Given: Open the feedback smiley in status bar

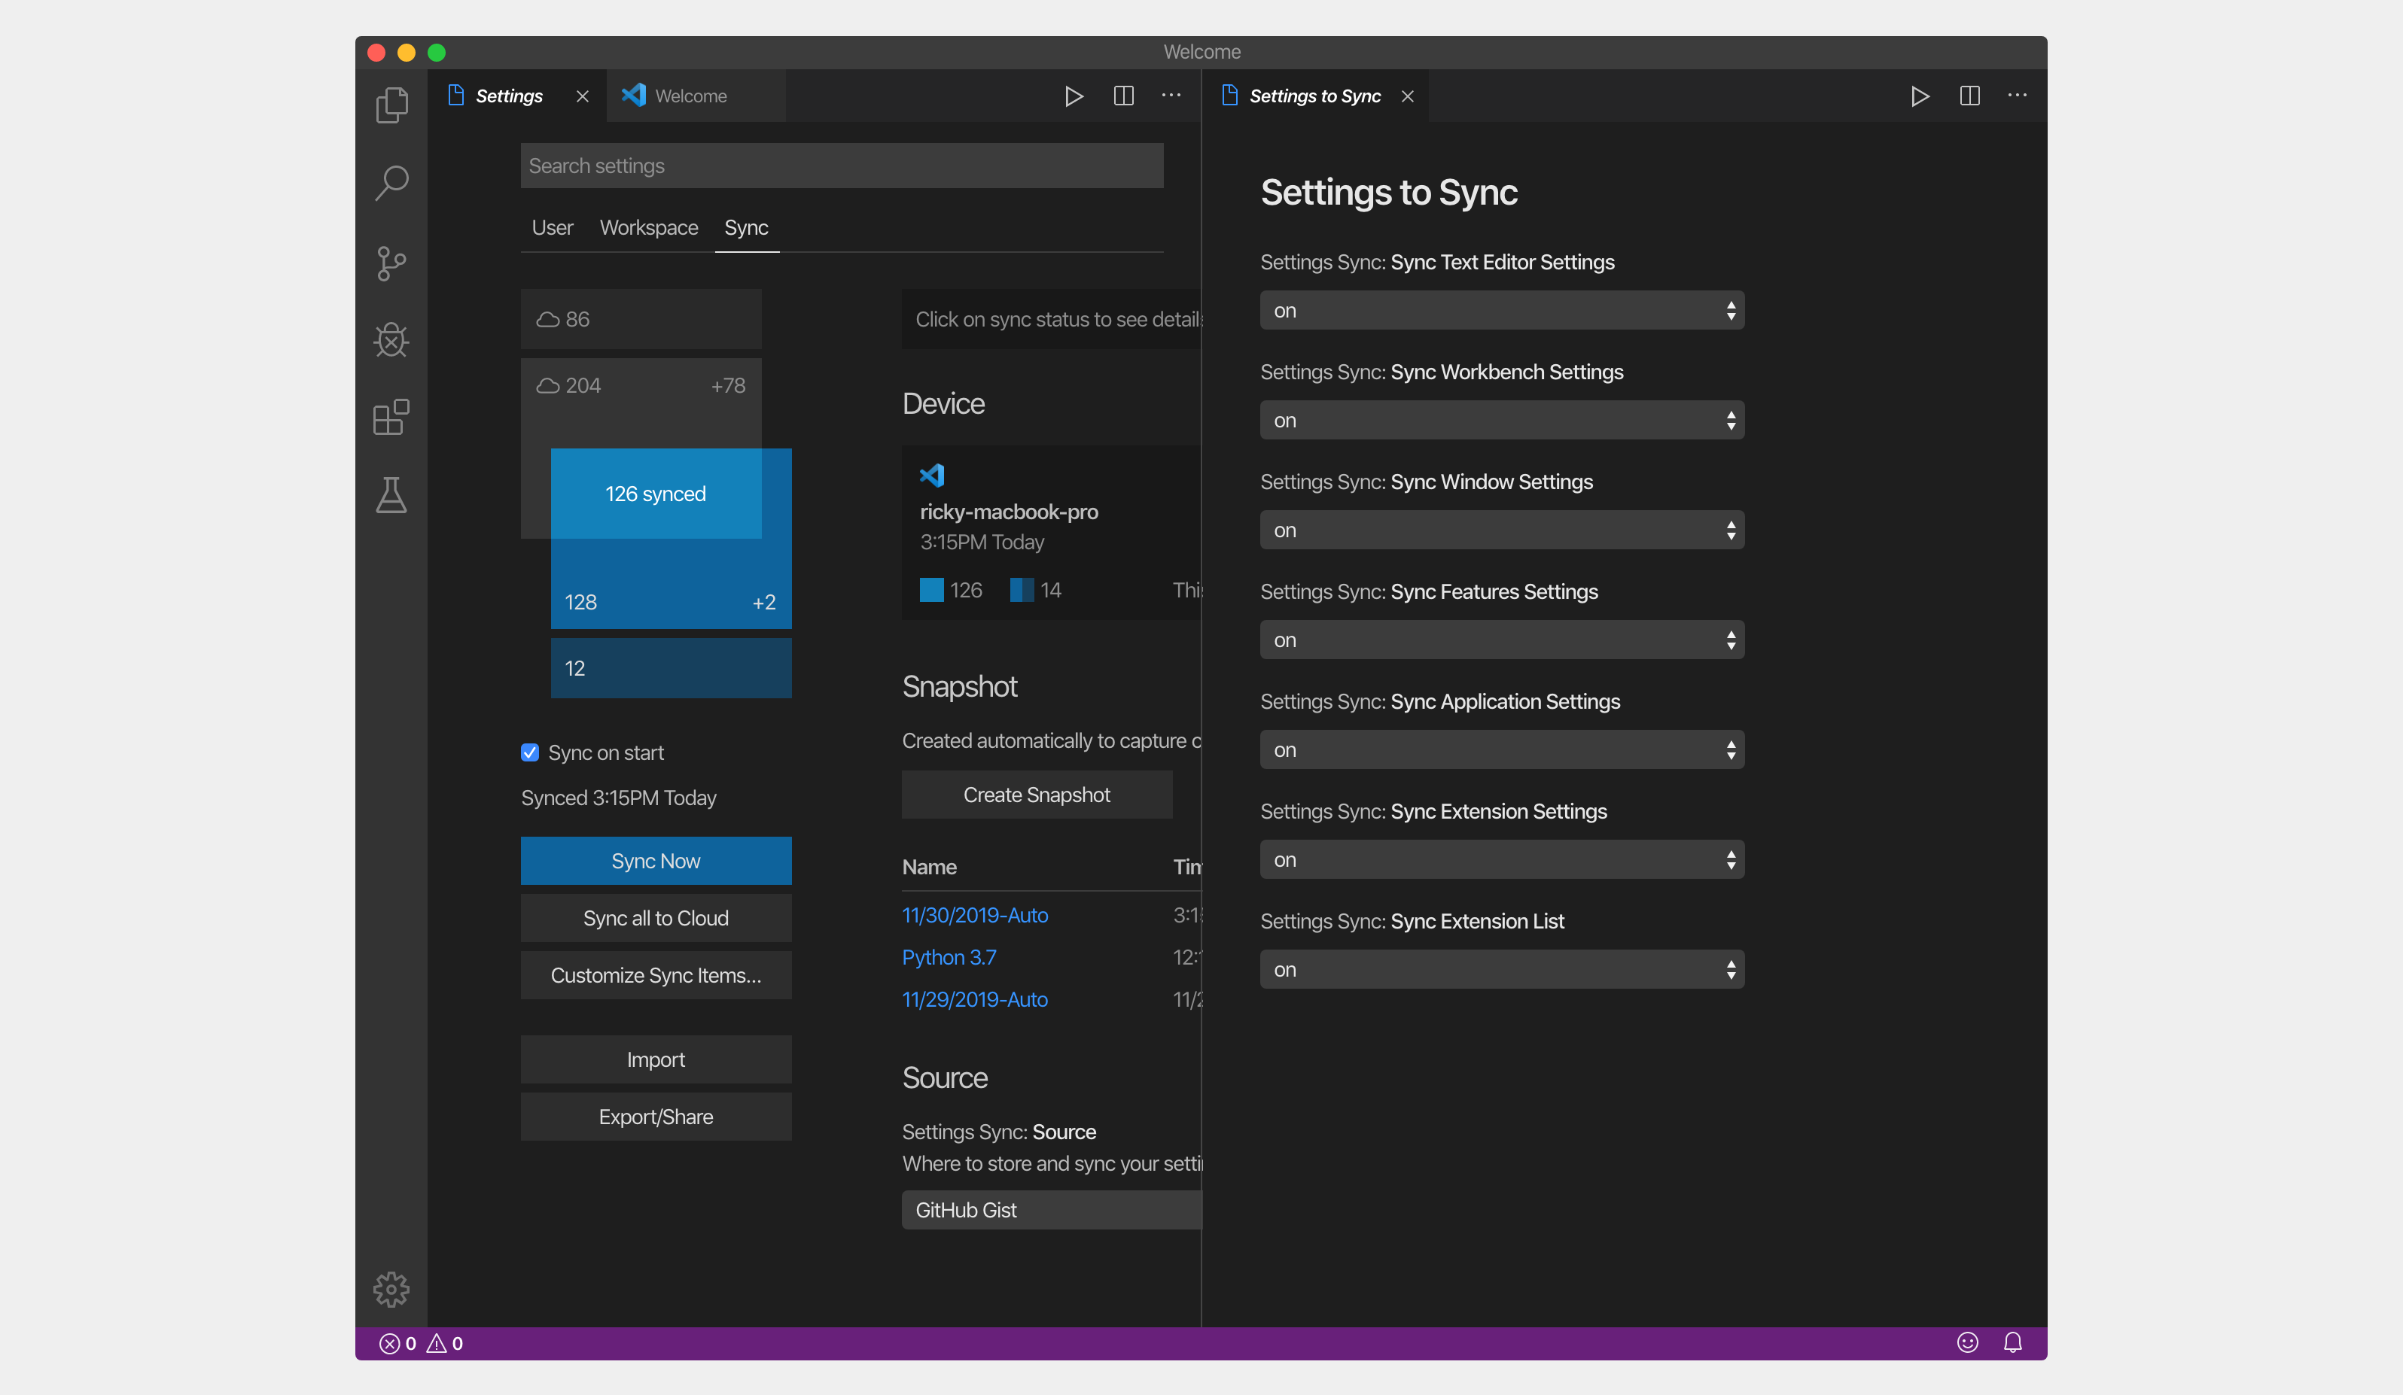Looking at the screenshot, I should click(x=1967, y=1342).
